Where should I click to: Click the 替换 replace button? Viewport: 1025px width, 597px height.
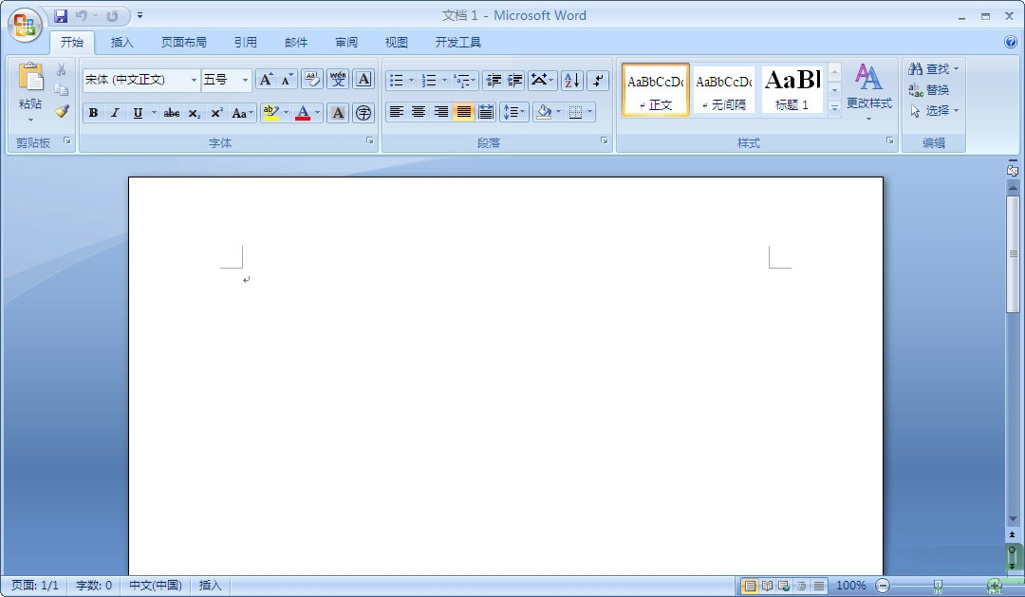[930, 90]
